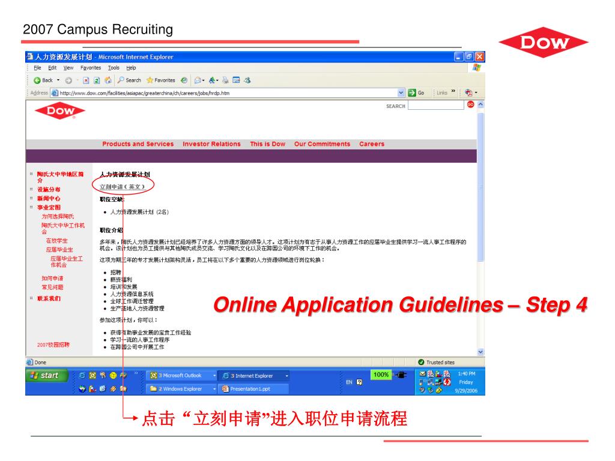Screen dimensions: 615x461
Task: Open the Help menu
Action: click(131, 68)
